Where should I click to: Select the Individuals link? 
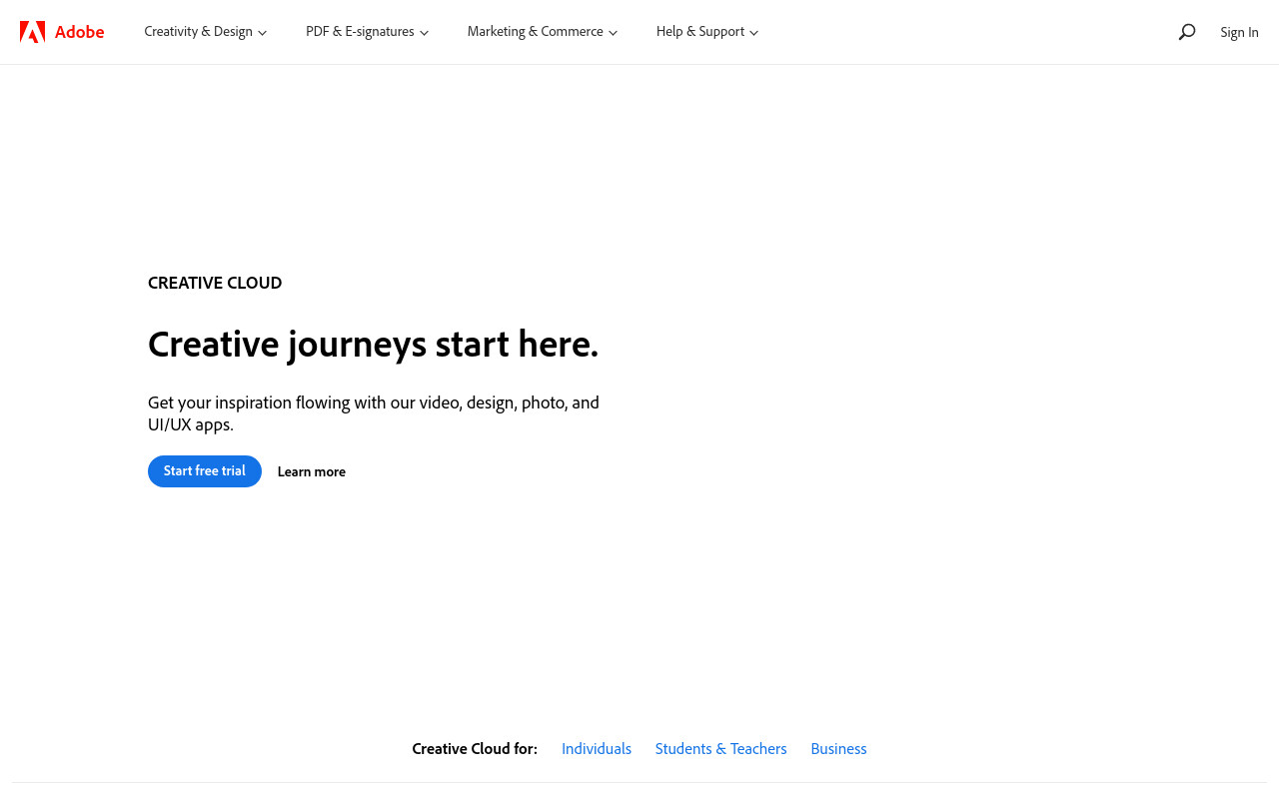(x=597, y=749)
